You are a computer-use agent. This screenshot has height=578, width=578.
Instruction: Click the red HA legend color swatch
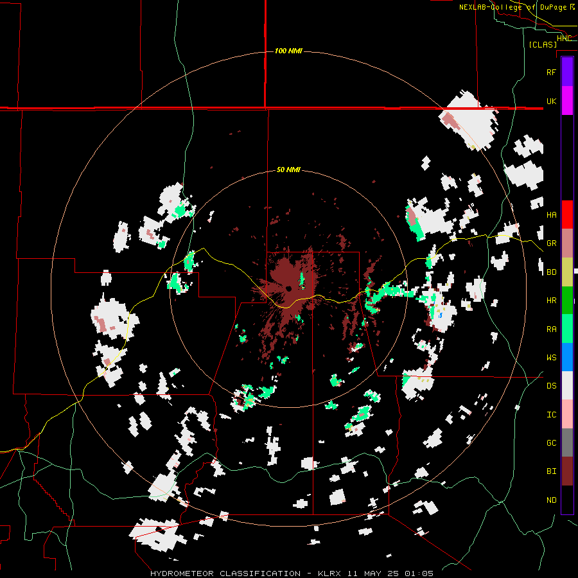[x=567, y=215]
